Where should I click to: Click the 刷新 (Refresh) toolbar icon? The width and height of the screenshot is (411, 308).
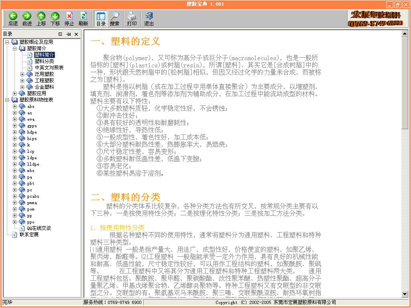(83, 19)
